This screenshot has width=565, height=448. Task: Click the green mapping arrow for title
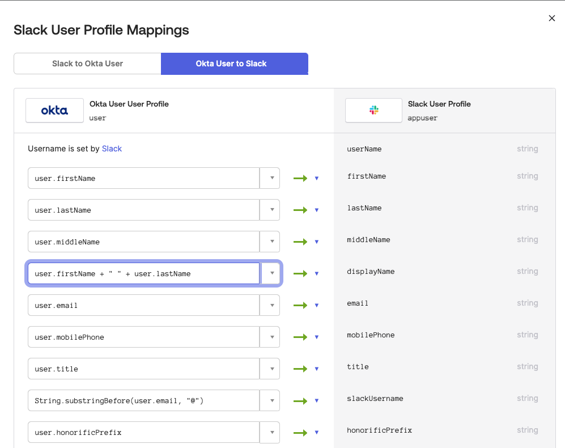point(300,369)
